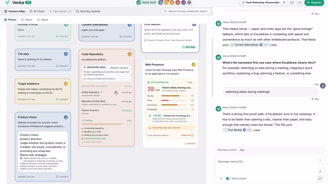This screenshot has height=184, width=328.
Task: Click the cube icon on First Market card
Action: coord(194,25)
